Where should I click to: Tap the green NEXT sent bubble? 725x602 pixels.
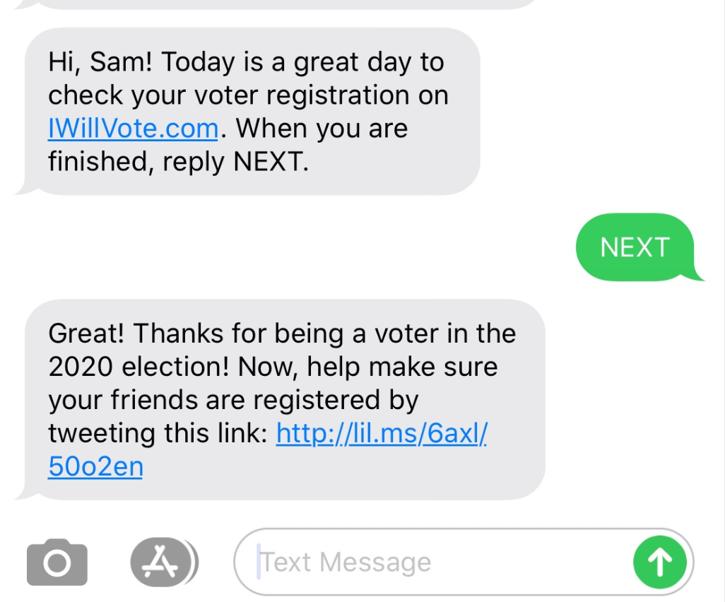click(x=635, y=247)
